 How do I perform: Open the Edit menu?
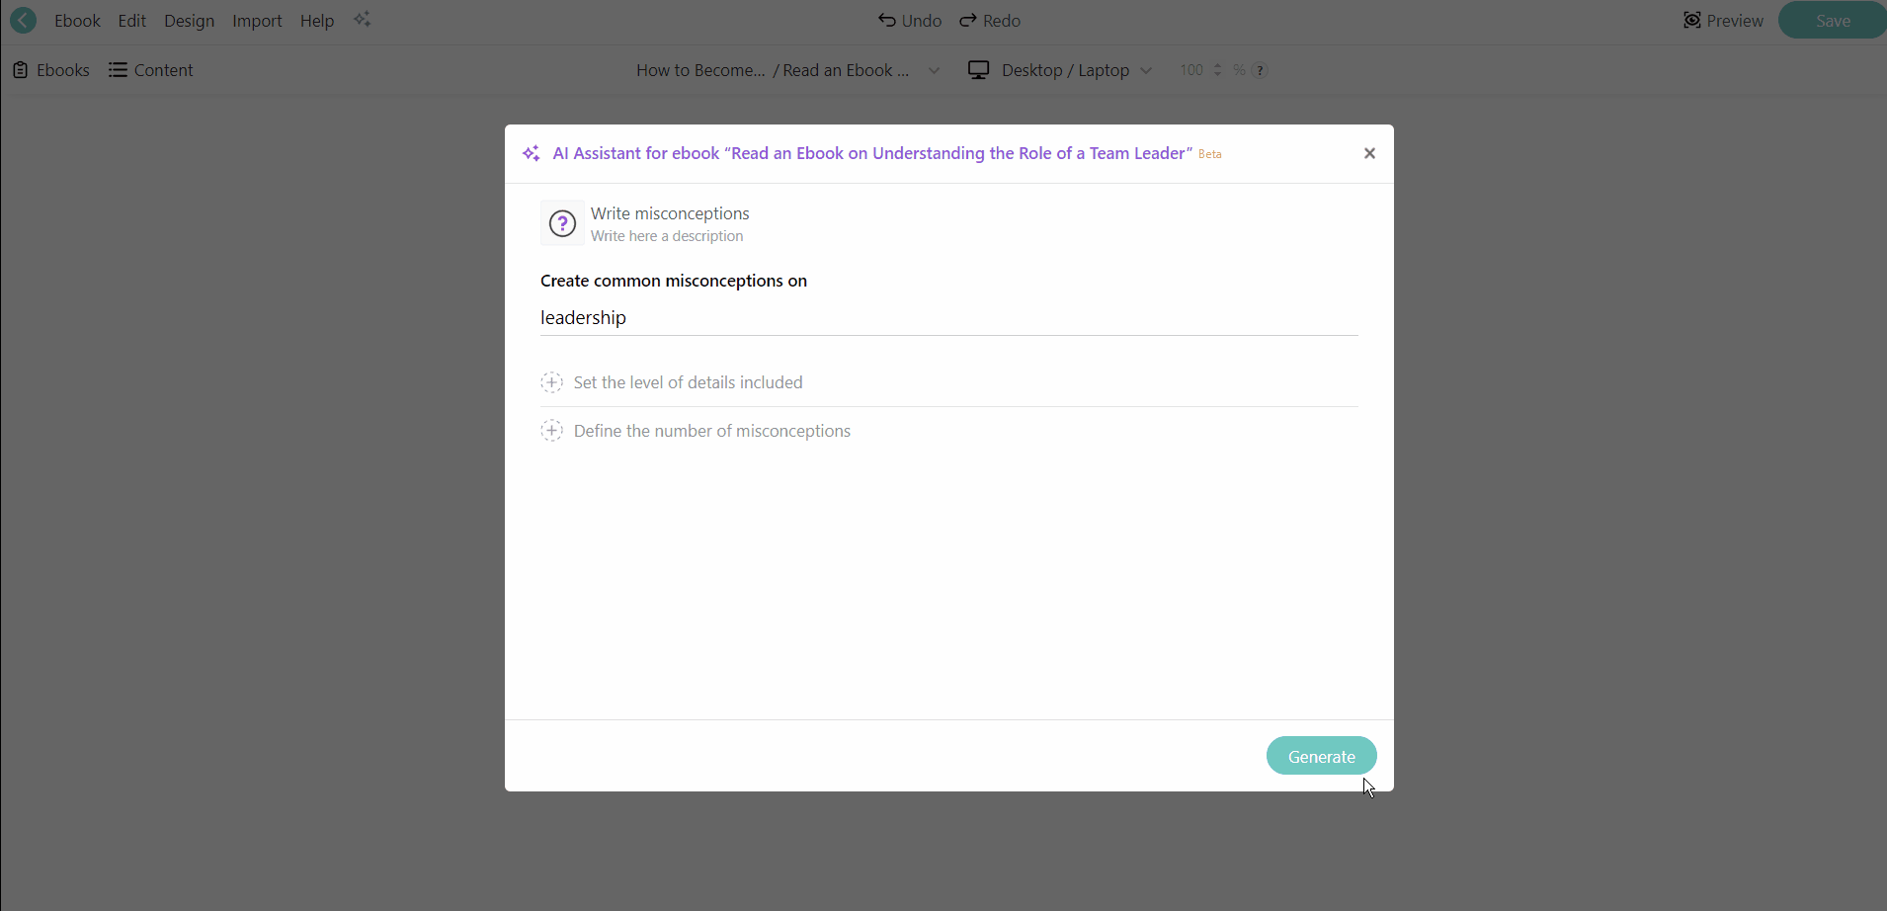131,21
